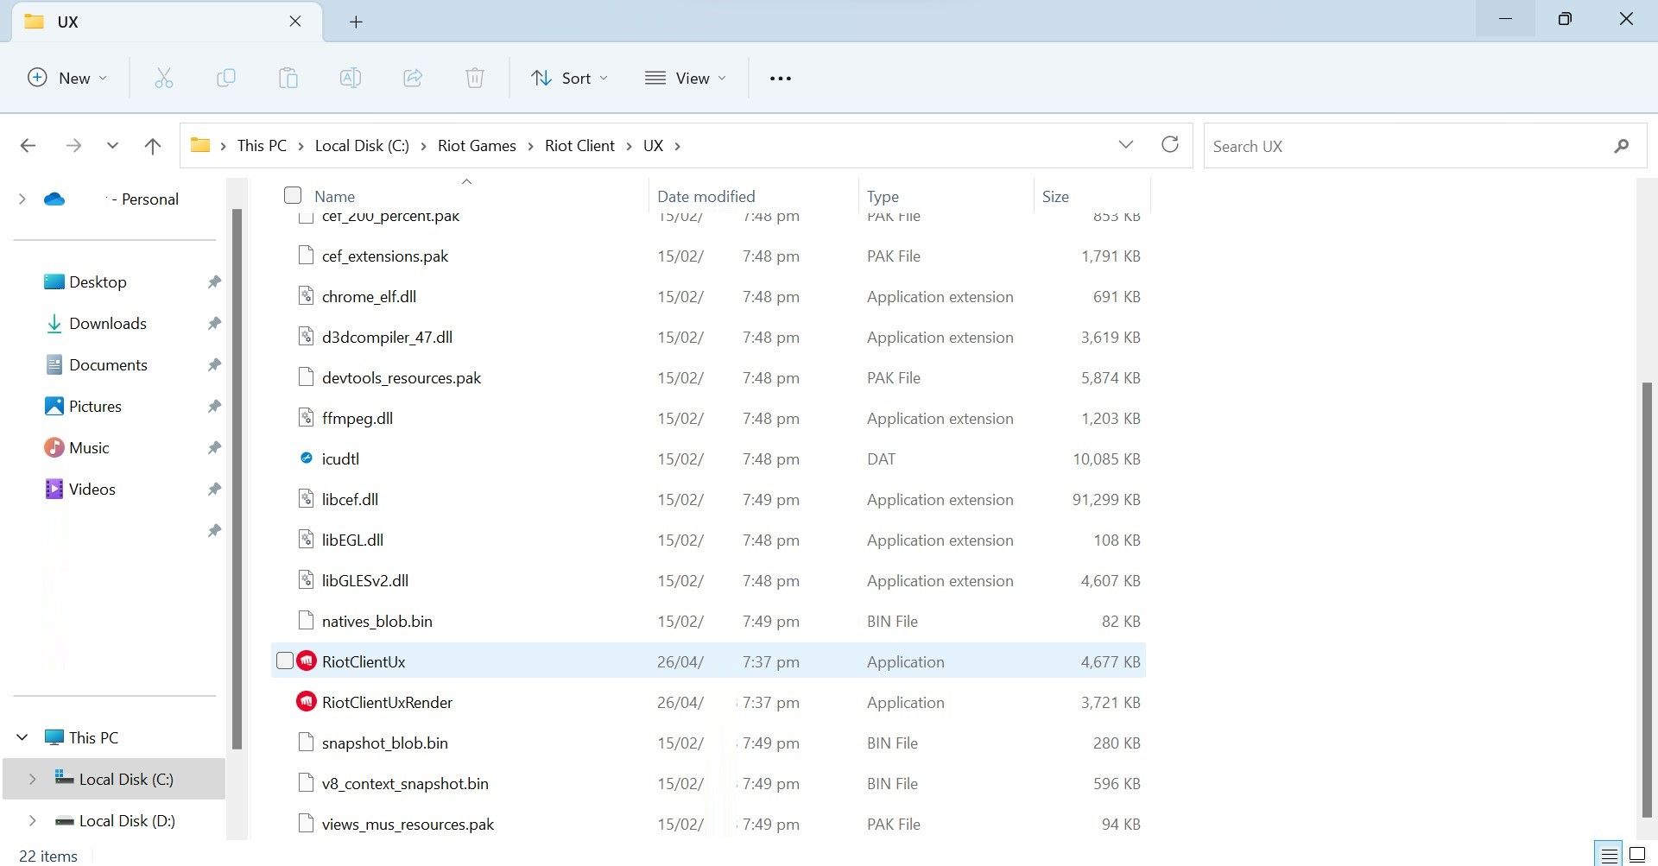Open the Sort dropdown menu
The width and height of the screenshot is (1658, 866).
569,79
